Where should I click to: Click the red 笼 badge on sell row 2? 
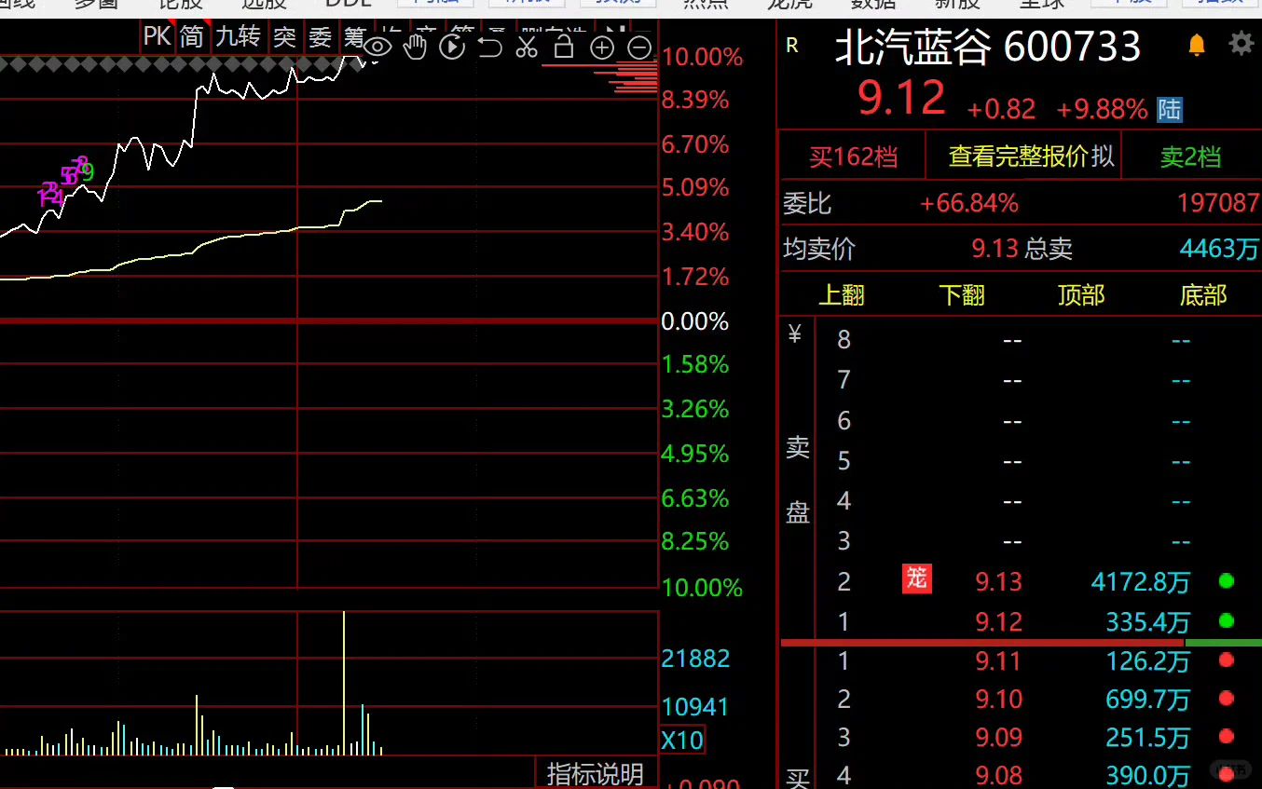click(916, 578)
